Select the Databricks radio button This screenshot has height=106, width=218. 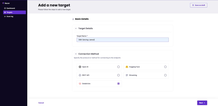coord(118,84)
